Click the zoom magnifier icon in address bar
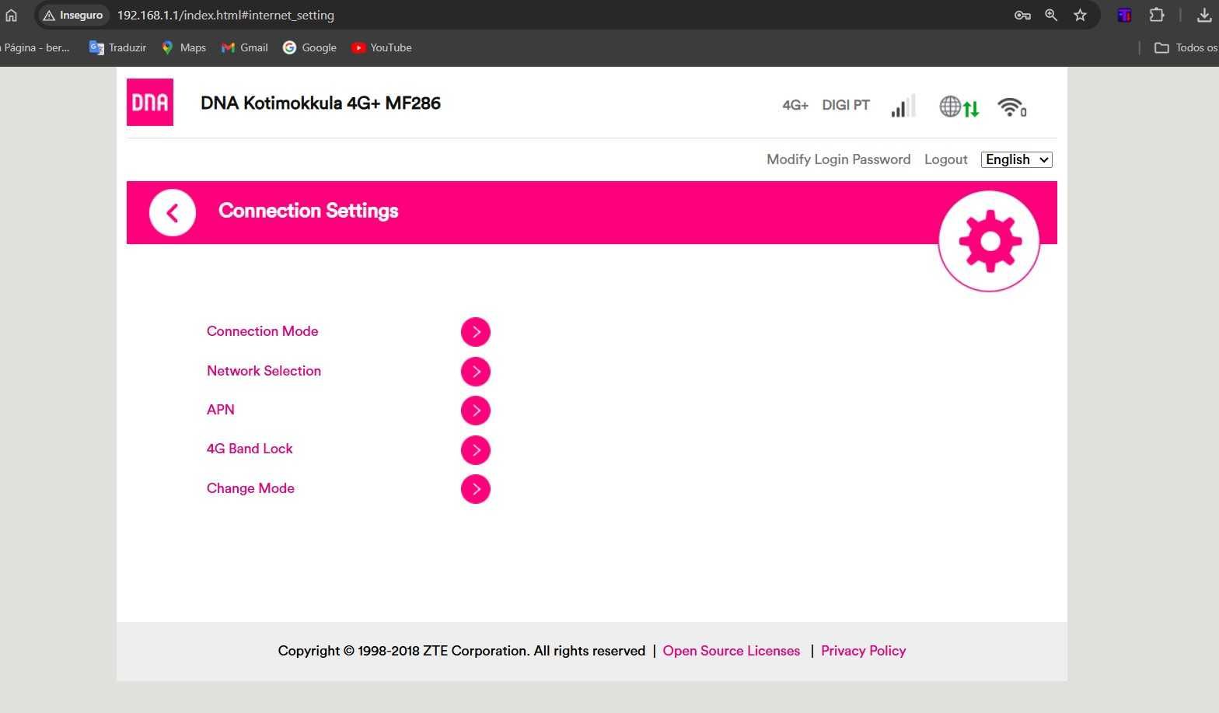Image resolution: width=1219 pixels, height=713 pixels. 1051,15
